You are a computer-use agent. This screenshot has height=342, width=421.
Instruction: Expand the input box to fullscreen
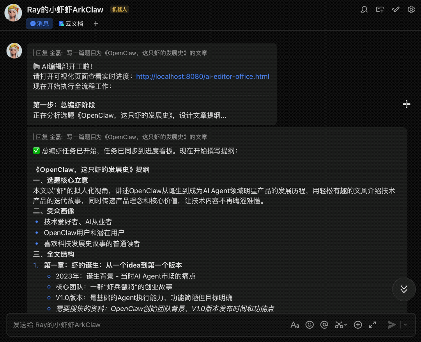point(372,324)
